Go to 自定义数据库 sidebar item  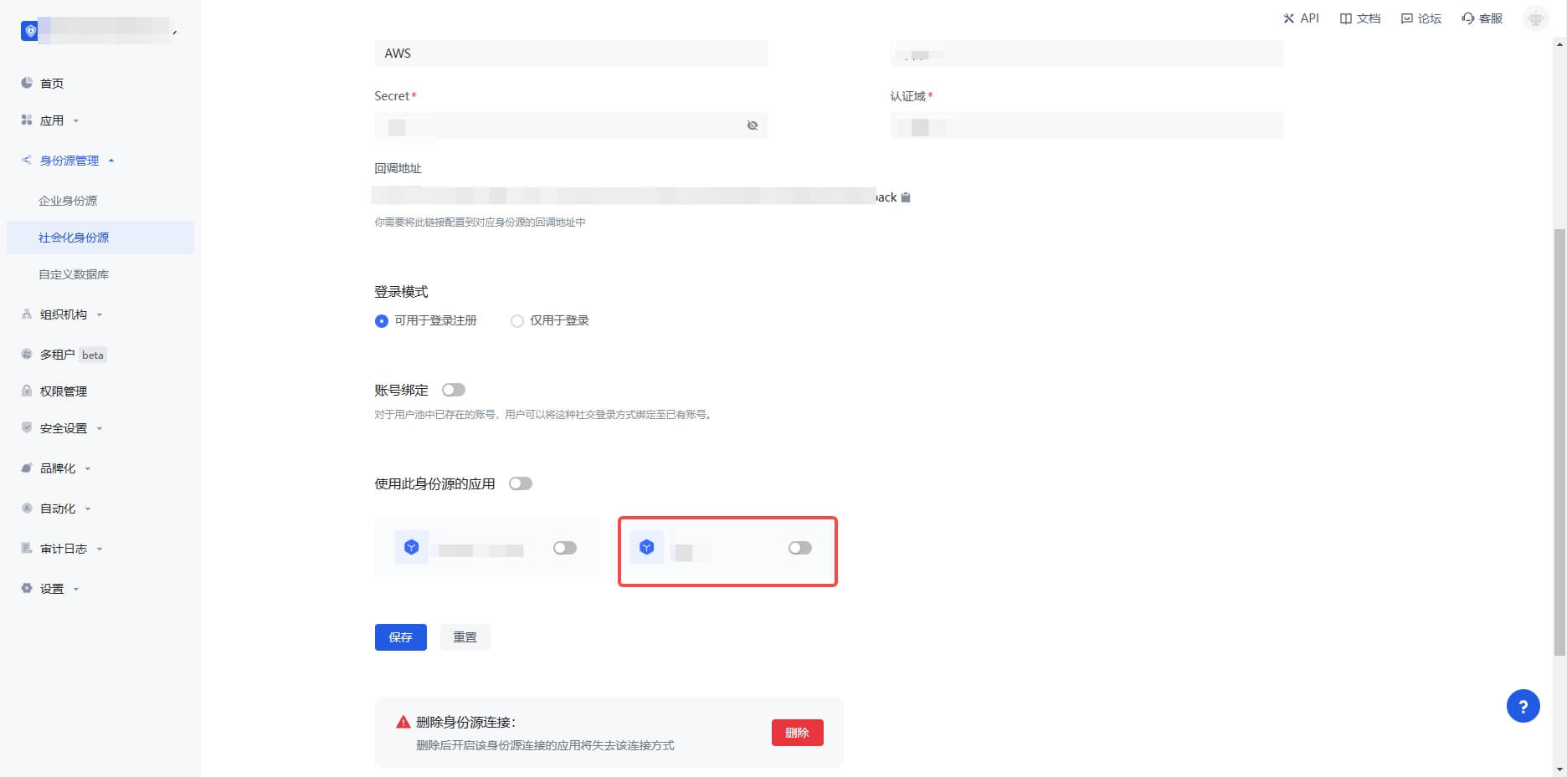74,274
